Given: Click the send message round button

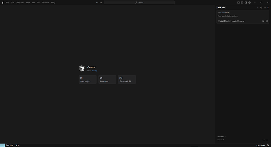Looking at the screenshot, I should 267,21.
